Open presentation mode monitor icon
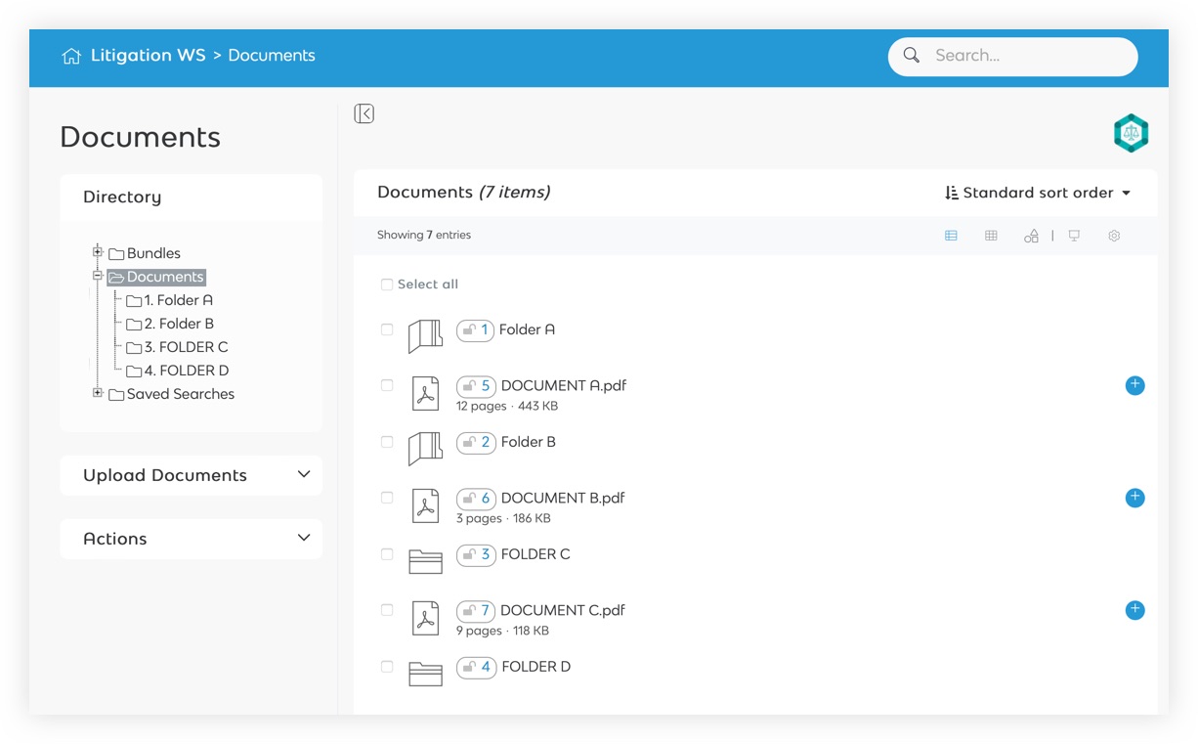Viewport: 1198px width, 744px height. [x=1074, y=236]
